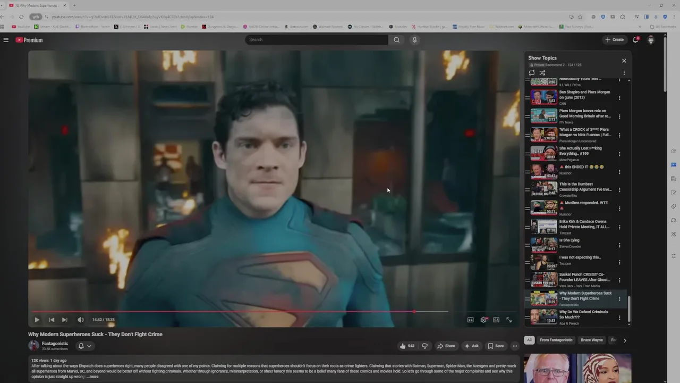Go to YouTube Premium home logo
This screenshot has height=383, width=680.
tap(29, 40)
